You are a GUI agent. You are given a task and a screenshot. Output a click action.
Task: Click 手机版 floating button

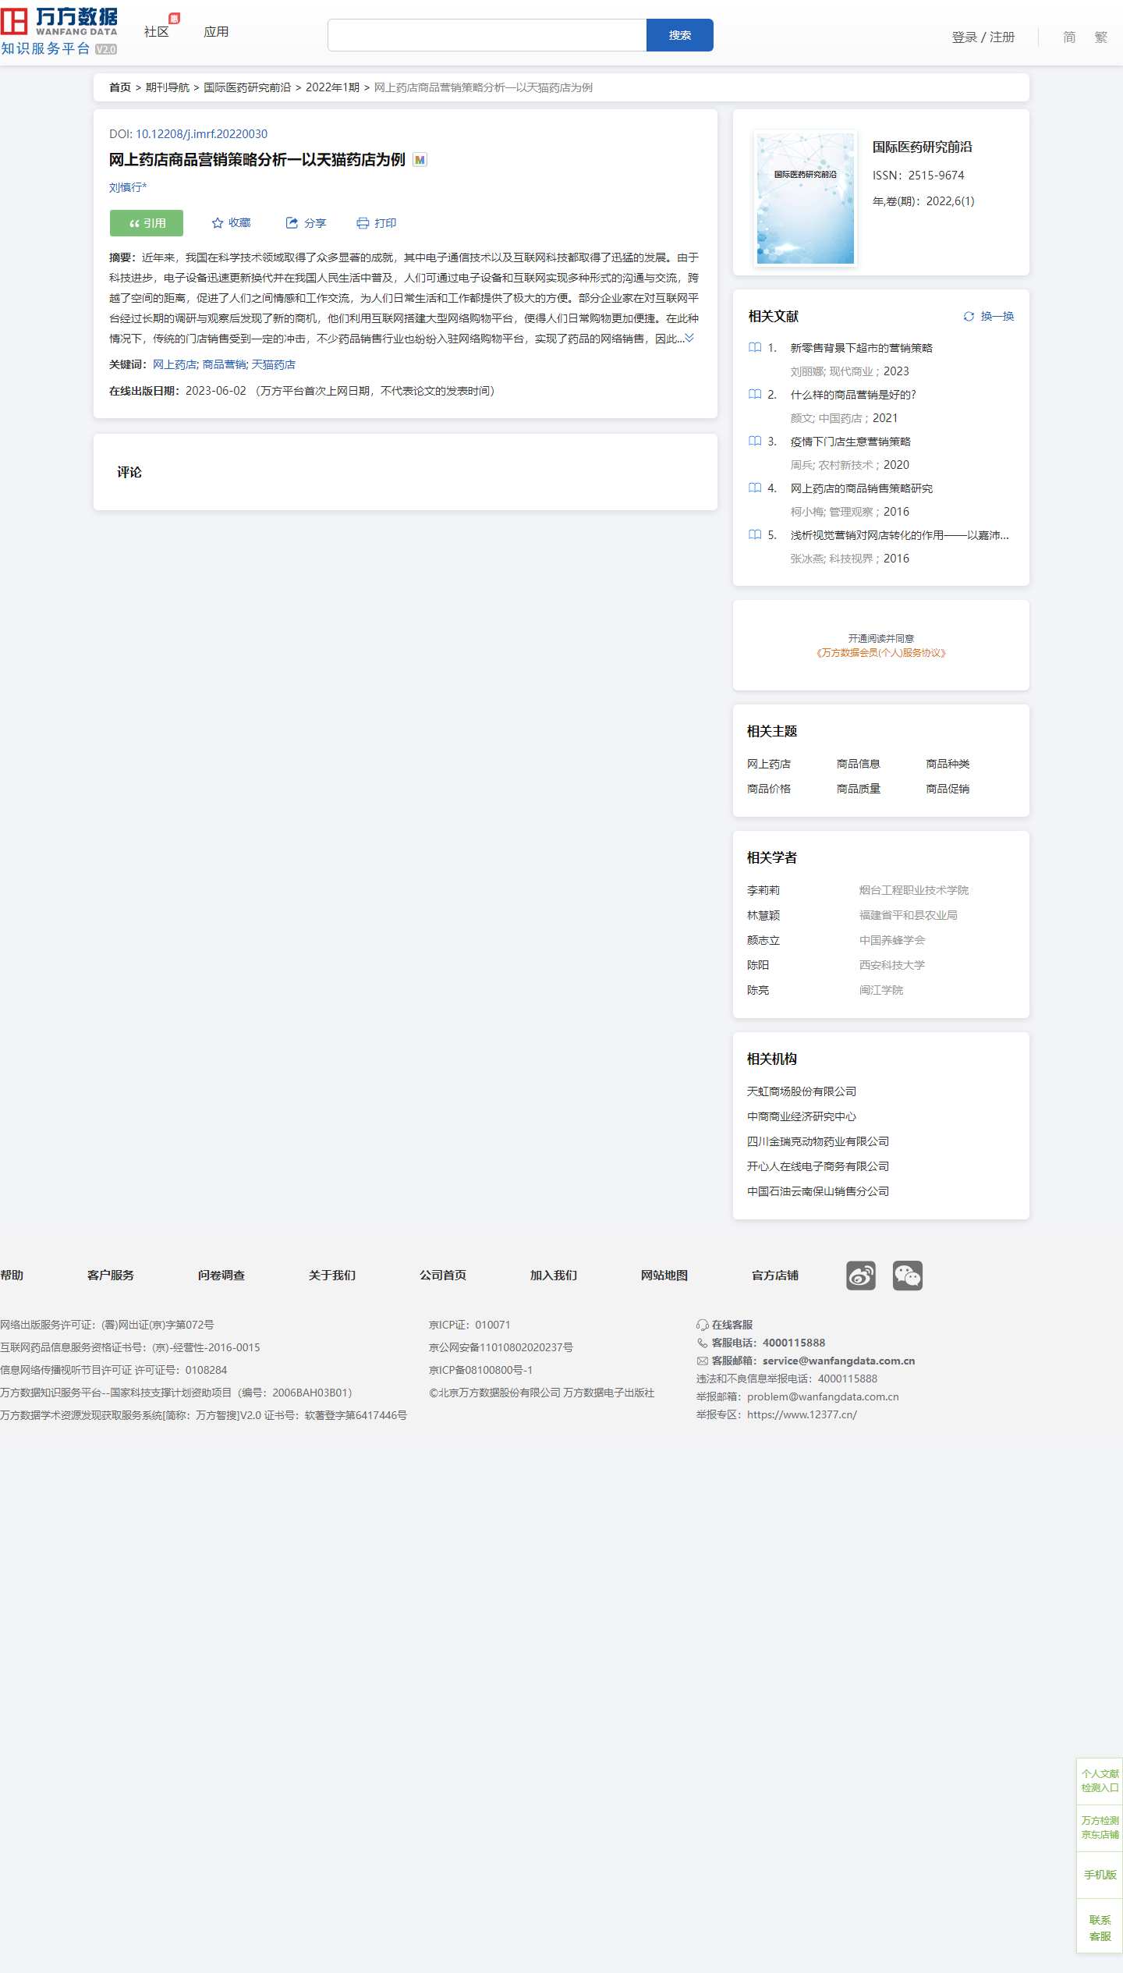tap(1100, 1875)
